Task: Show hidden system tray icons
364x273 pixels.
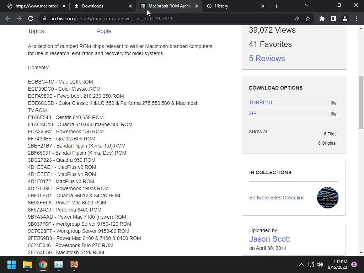Action: pos(301,264)
